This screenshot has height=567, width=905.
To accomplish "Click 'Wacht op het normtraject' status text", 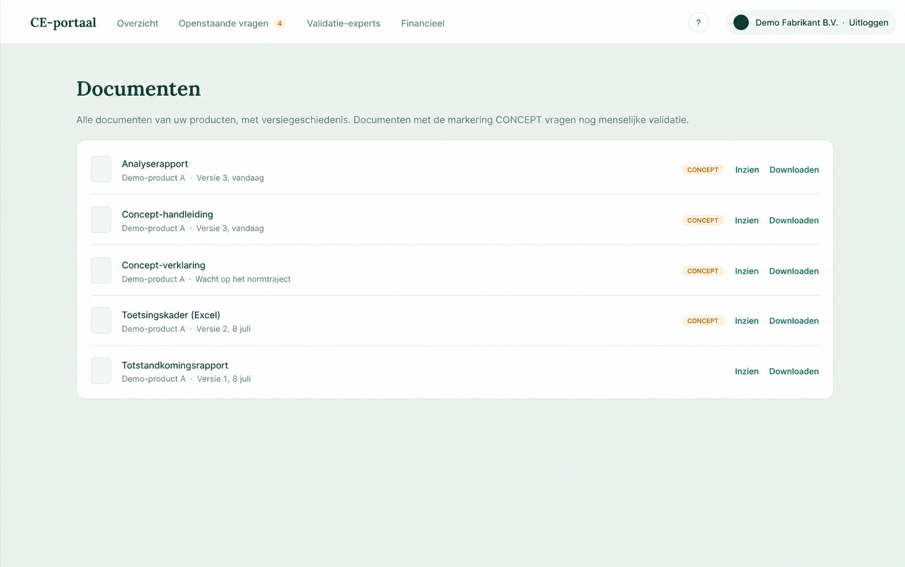I will tap(243, 279).
